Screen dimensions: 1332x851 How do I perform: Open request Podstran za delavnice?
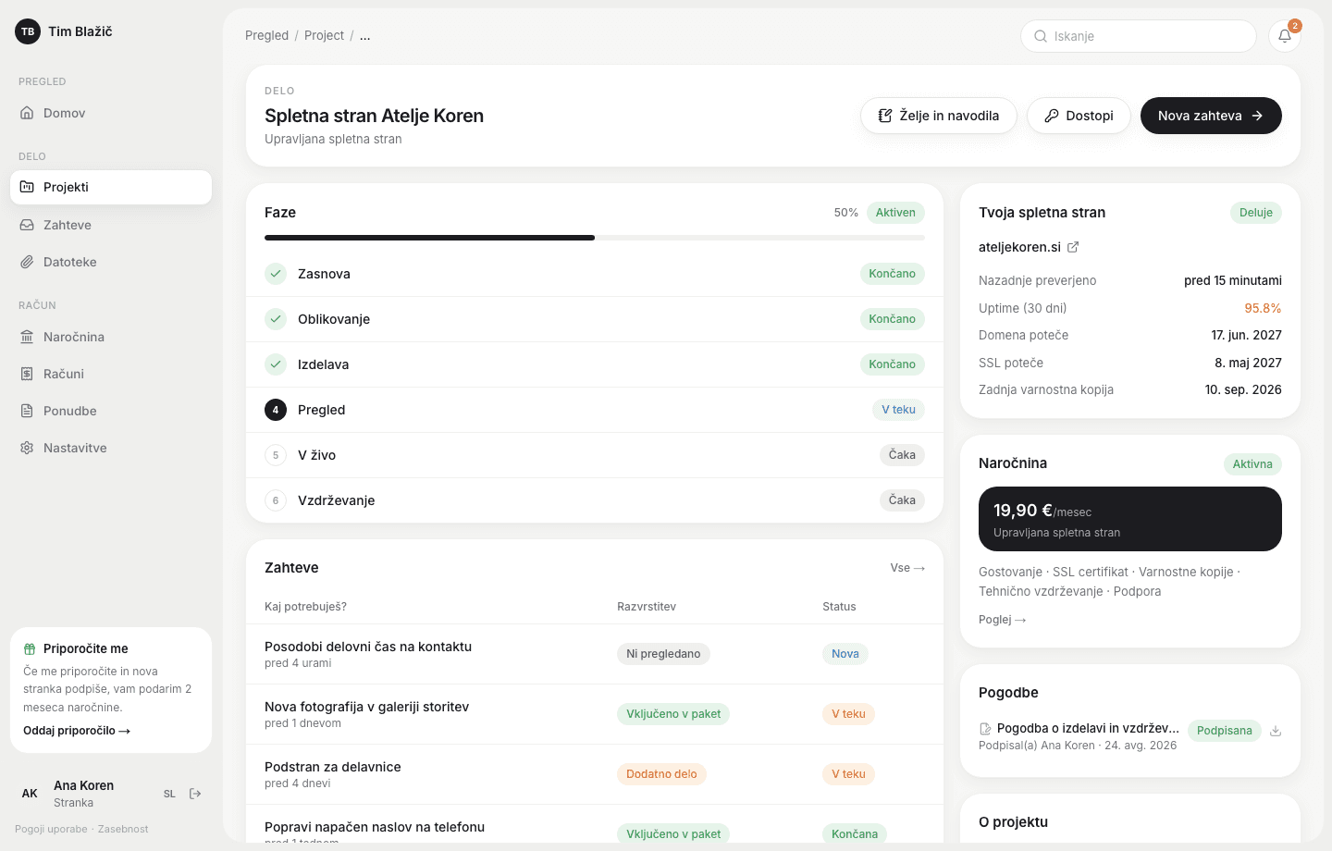pyautogui.click(x=333, y=767)
